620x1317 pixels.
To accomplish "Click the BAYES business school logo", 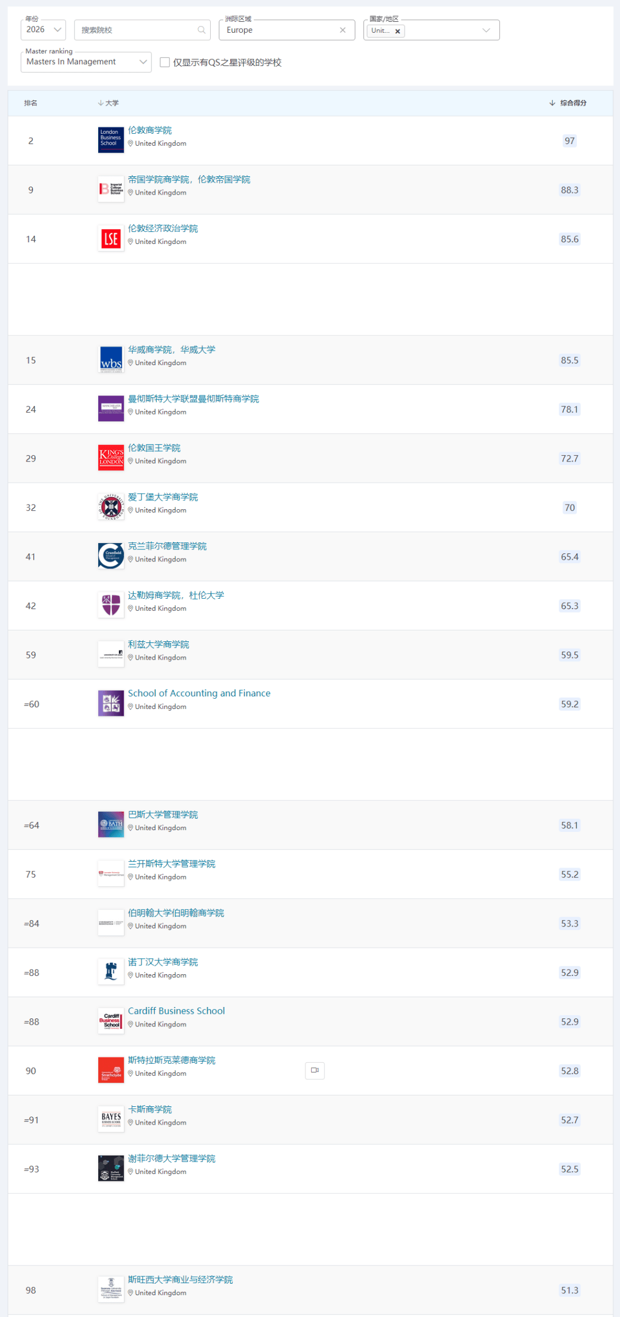I will click(x=111, y=1118).
